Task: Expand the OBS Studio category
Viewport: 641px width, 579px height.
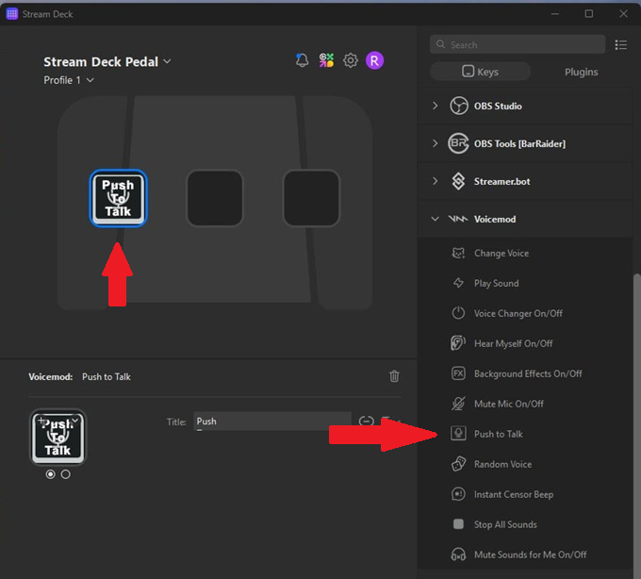Action: (x=435, y=106)
